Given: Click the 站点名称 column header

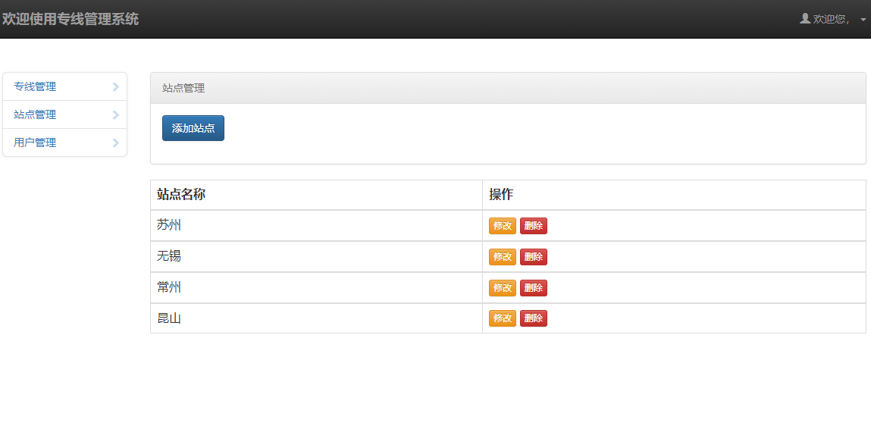Looking at the screenshot, I should 181,195.
